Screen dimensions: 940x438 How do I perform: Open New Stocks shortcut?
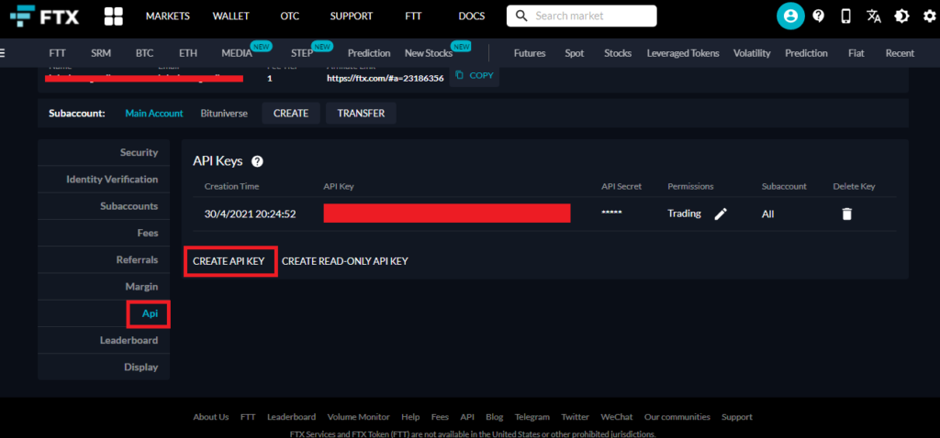[429, 53]
